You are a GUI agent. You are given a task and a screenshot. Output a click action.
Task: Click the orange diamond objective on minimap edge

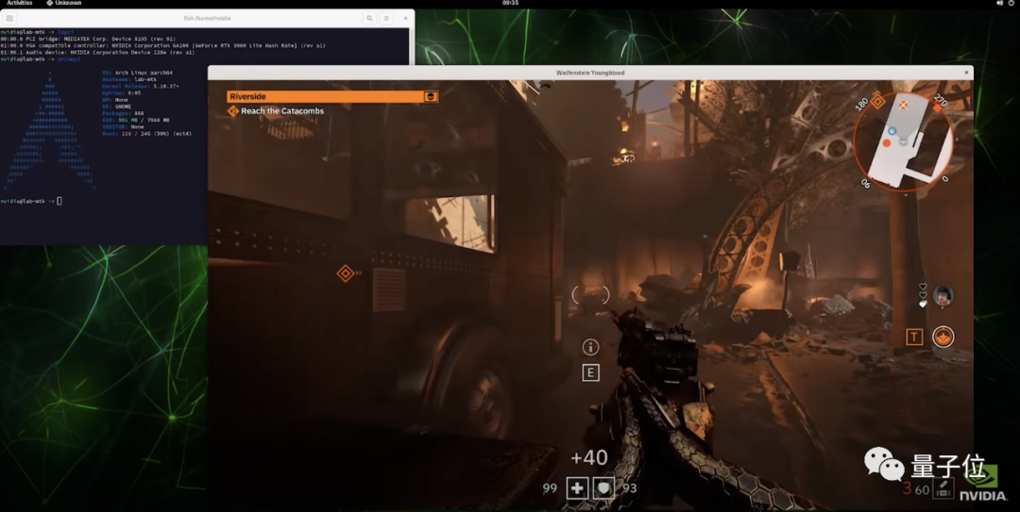(877, 101)
